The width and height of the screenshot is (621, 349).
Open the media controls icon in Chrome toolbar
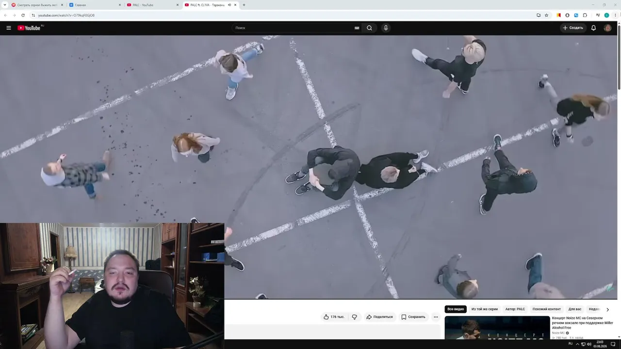coord(598,16)
